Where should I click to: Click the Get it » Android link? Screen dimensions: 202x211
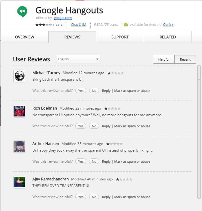[x=168, y=25]
